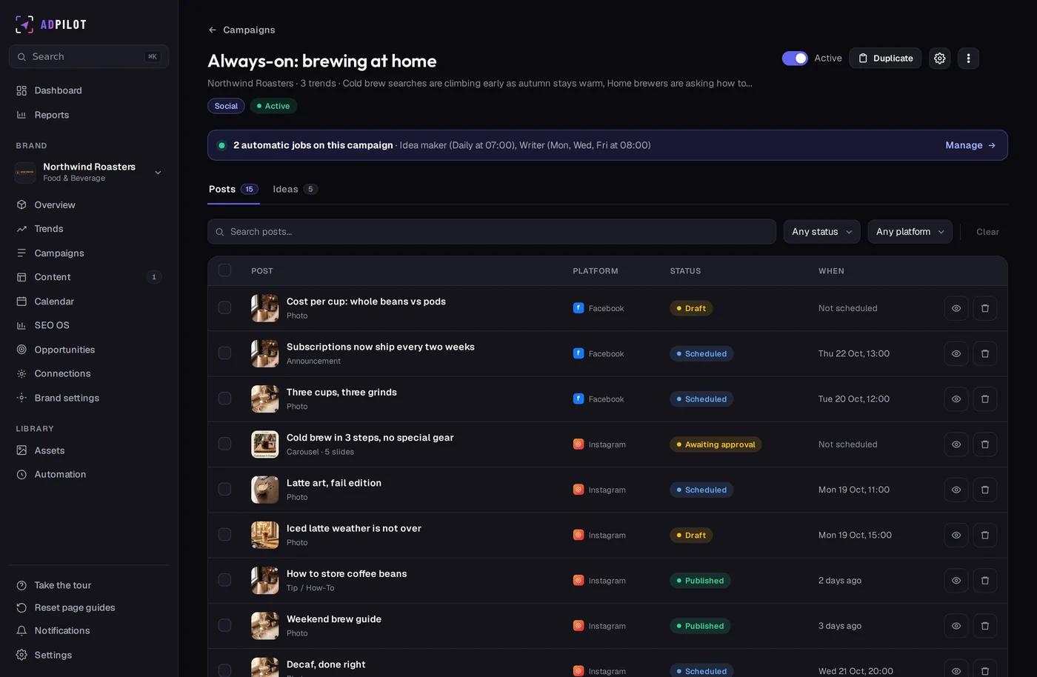Screen dimensions: 1037x677
Task: Open campaign settings gear icon
Action: tap(939, 58)
